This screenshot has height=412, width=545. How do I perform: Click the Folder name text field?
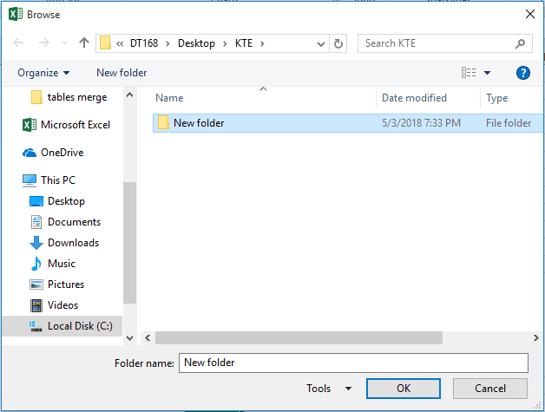click(352, 363)
